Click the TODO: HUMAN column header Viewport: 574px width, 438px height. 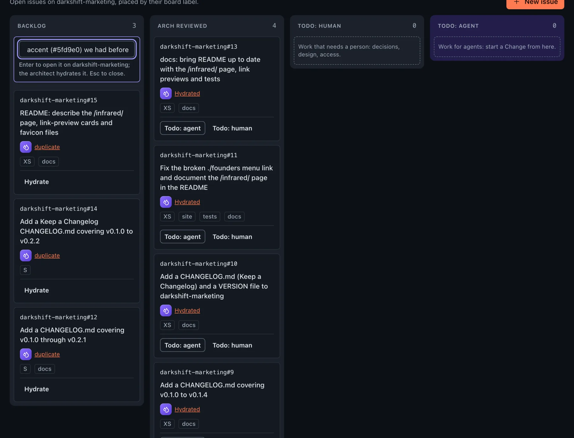pos(319,26)
